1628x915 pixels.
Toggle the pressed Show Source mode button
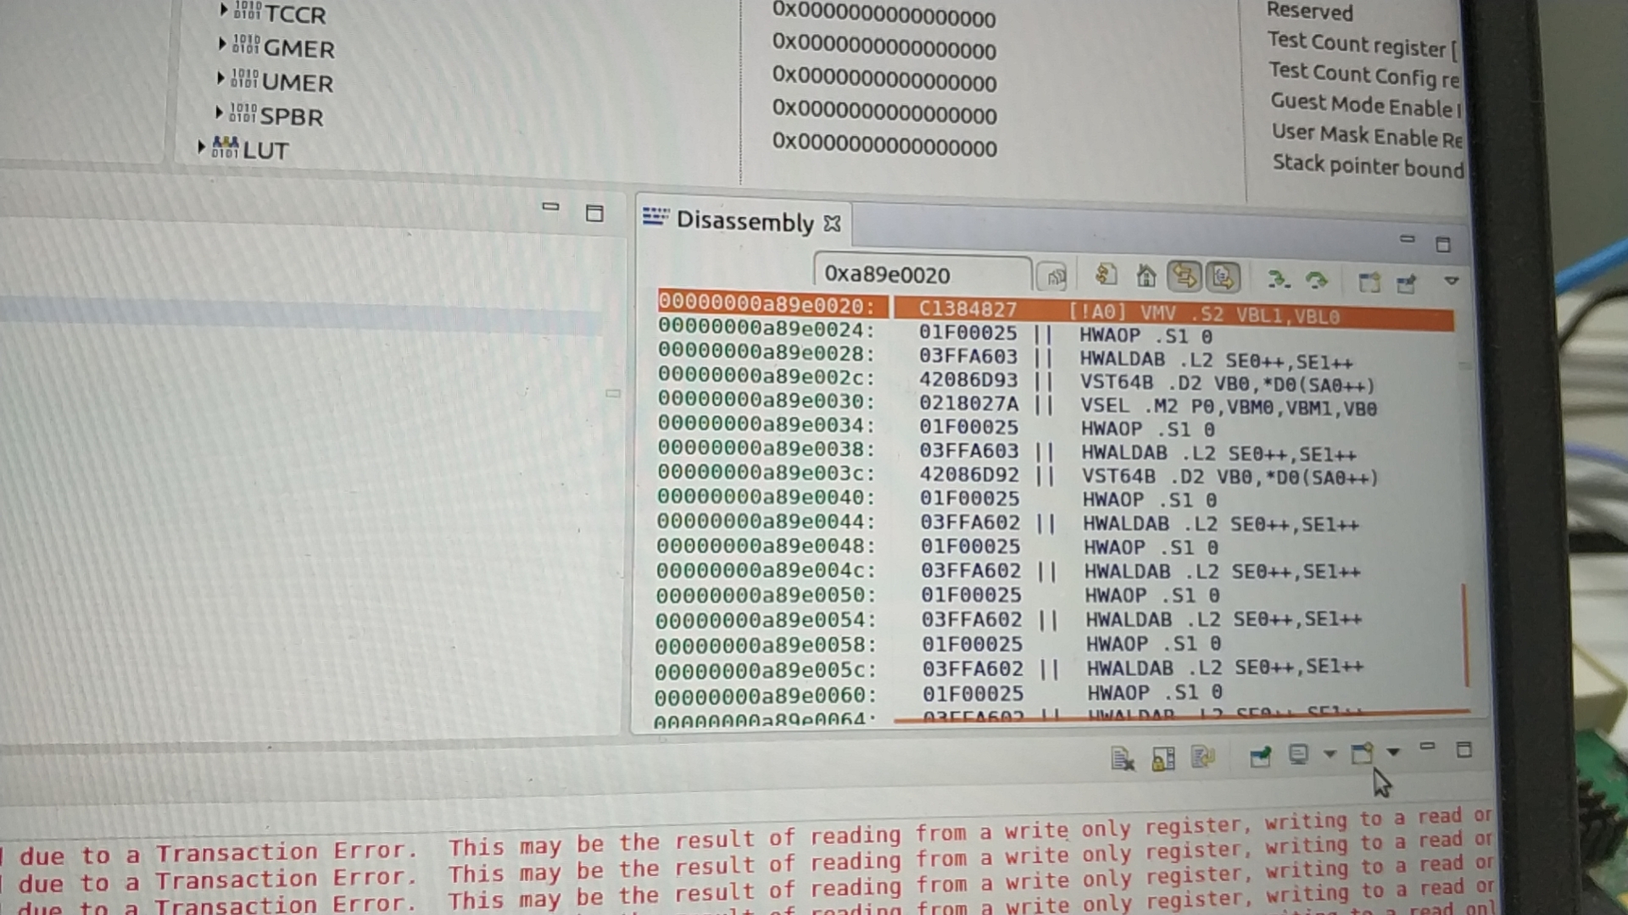pyautogui.click(x=1185, y=275)
